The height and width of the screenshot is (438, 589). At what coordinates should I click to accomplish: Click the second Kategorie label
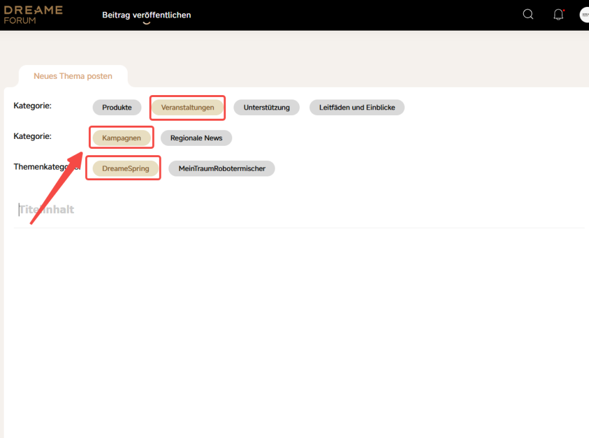(33, 136)
